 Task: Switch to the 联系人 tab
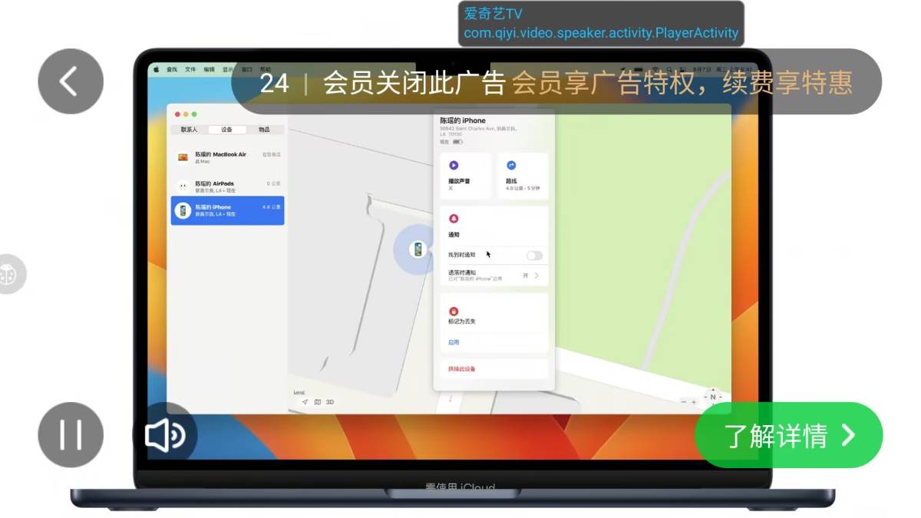[189, 130]
